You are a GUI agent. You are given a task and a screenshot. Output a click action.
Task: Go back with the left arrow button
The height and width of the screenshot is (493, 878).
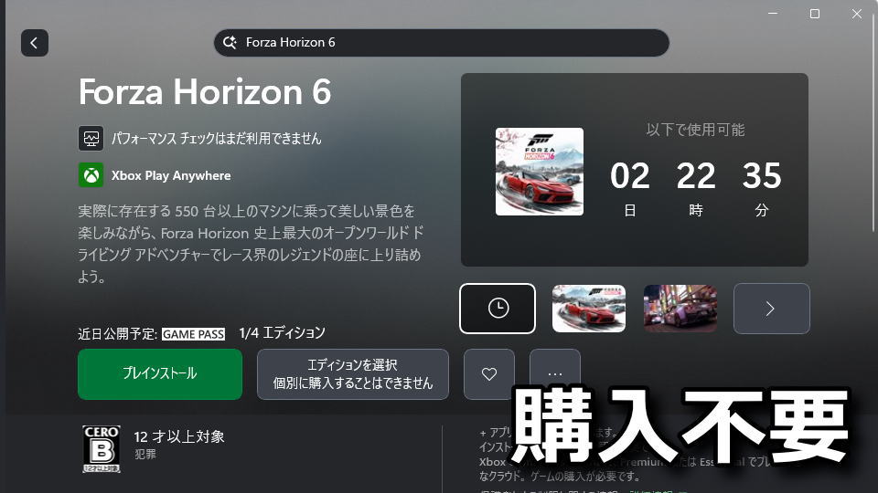[34, 43]
